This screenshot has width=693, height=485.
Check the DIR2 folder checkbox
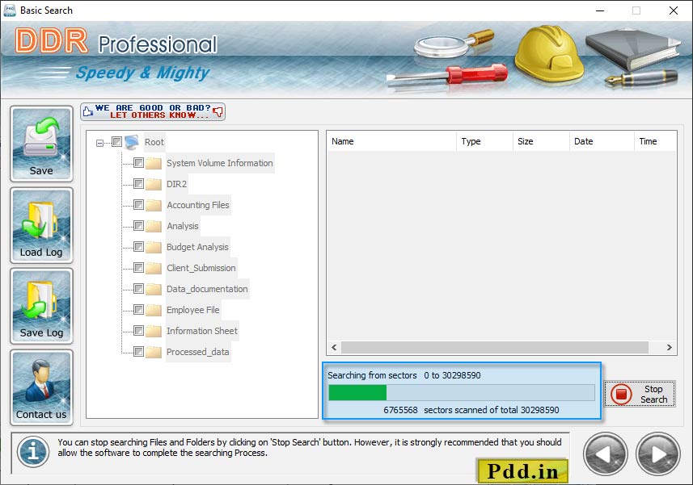[138, 183]
